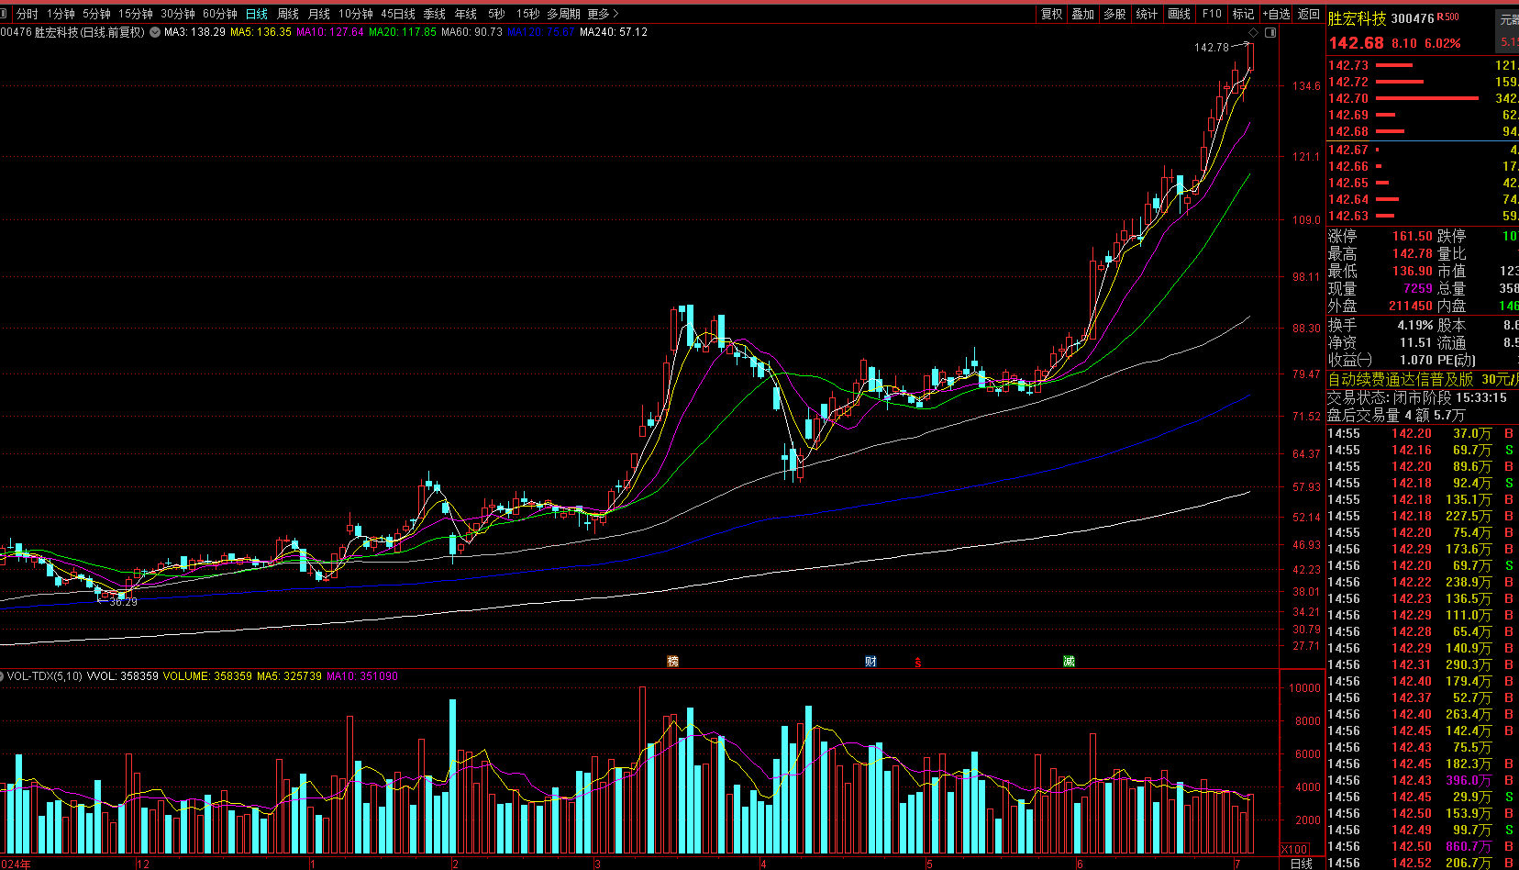Click the 142.70 sell order volume bar
The width and height of the screenshot is (1519, 870).
(1426, 98)
